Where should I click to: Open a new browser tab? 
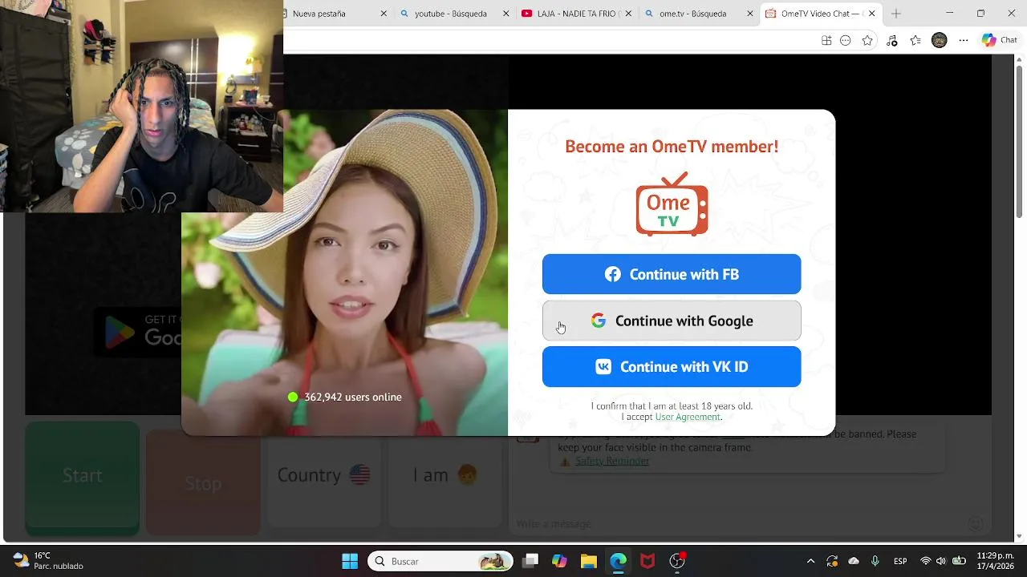tap(896, 14)
